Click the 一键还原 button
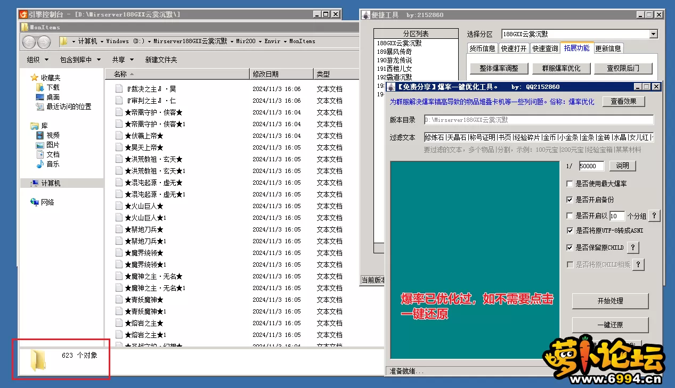Screen dimensions: 675x388 [610, 325]
